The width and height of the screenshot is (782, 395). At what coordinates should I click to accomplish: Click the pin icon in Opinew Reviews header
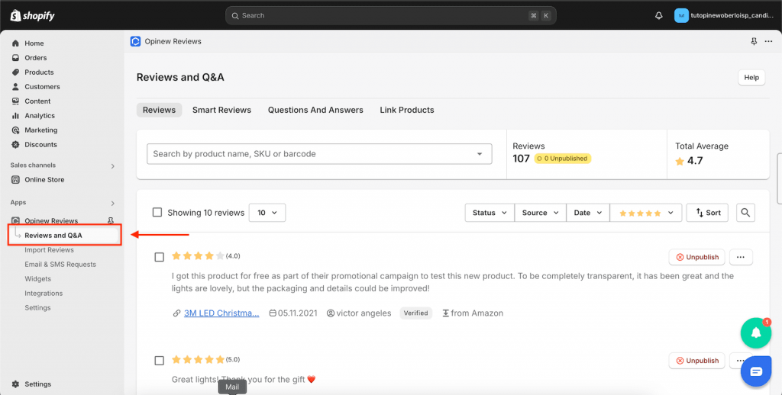(755, 41)
